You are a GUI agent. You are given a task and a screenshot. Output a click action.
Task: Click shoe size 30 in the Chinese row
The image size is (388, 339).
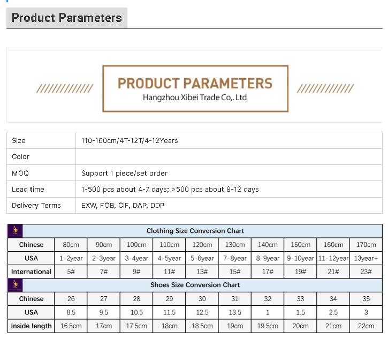point(202,299)
